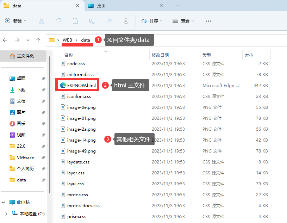Open the 新建 new item dropdown
287x223 pixels.
15,21
